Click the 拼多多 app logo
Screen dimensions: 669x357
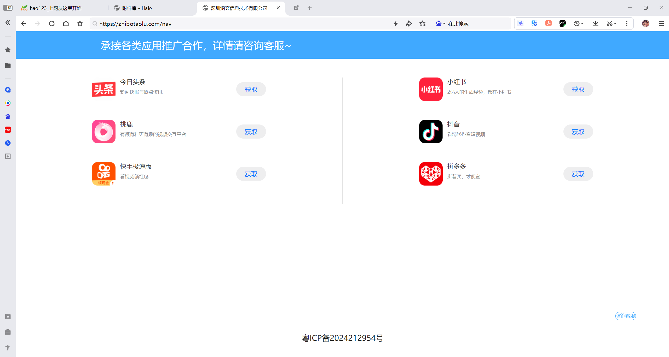click(431, 174)
